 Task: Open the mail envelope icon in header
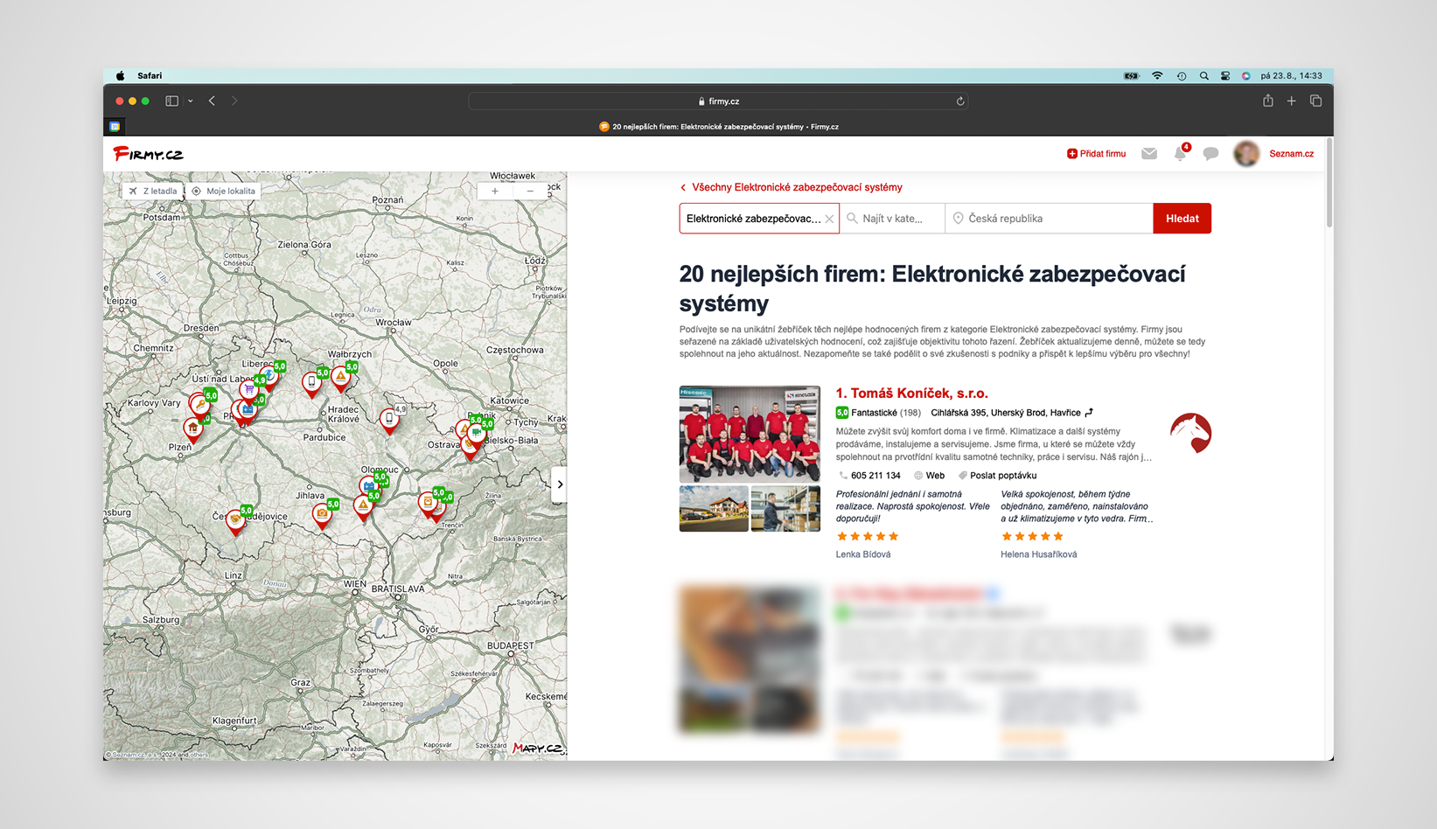(1149, 154)
